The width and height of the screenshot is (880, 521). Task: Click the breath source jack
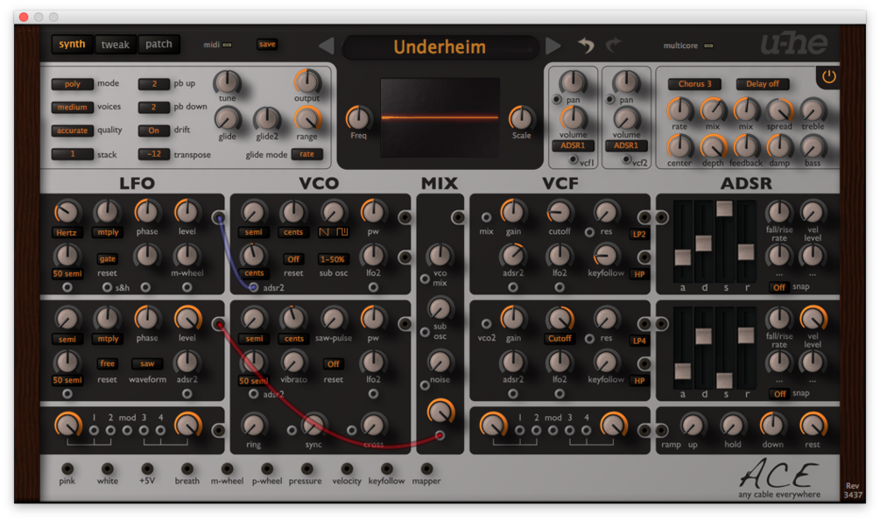[x=187, y=468]
